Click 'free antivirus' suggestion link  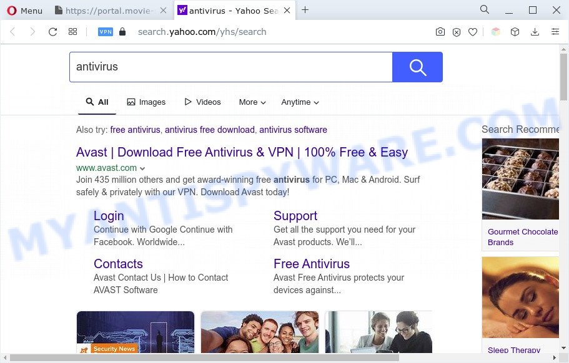click(x=135, y=130)
